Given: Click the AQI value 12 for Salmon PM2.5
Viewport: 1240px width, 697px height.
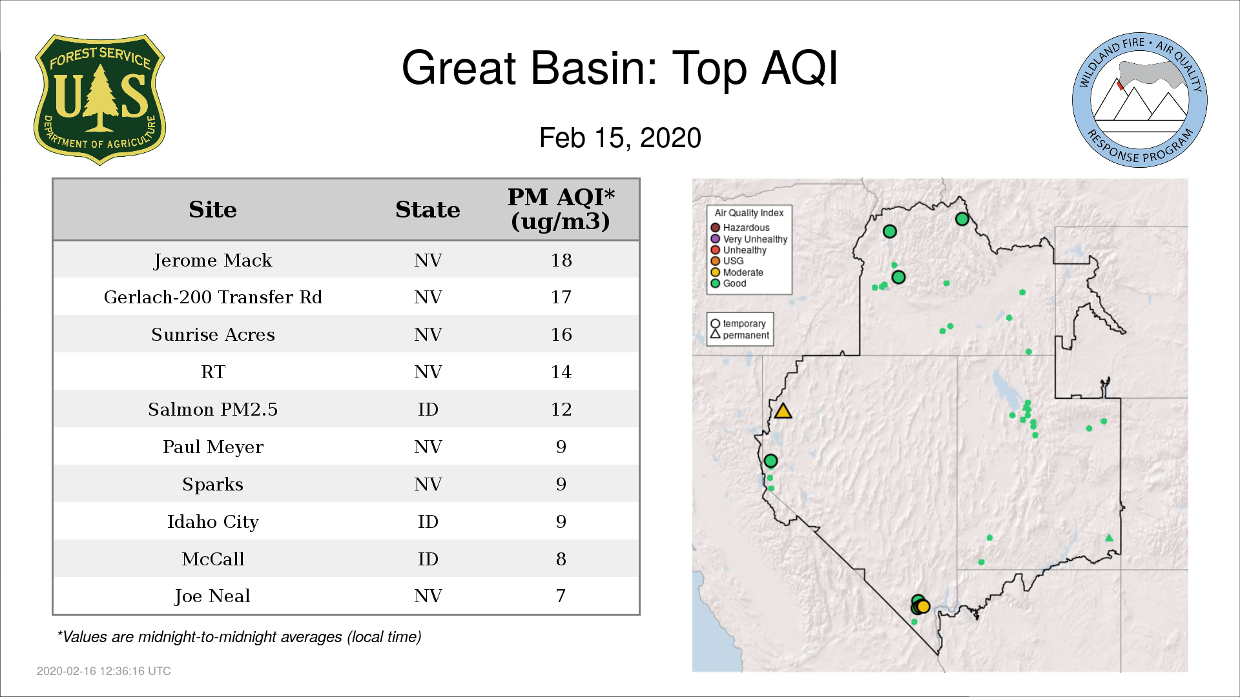Looking at the screenshot, I should coord(561,409).
